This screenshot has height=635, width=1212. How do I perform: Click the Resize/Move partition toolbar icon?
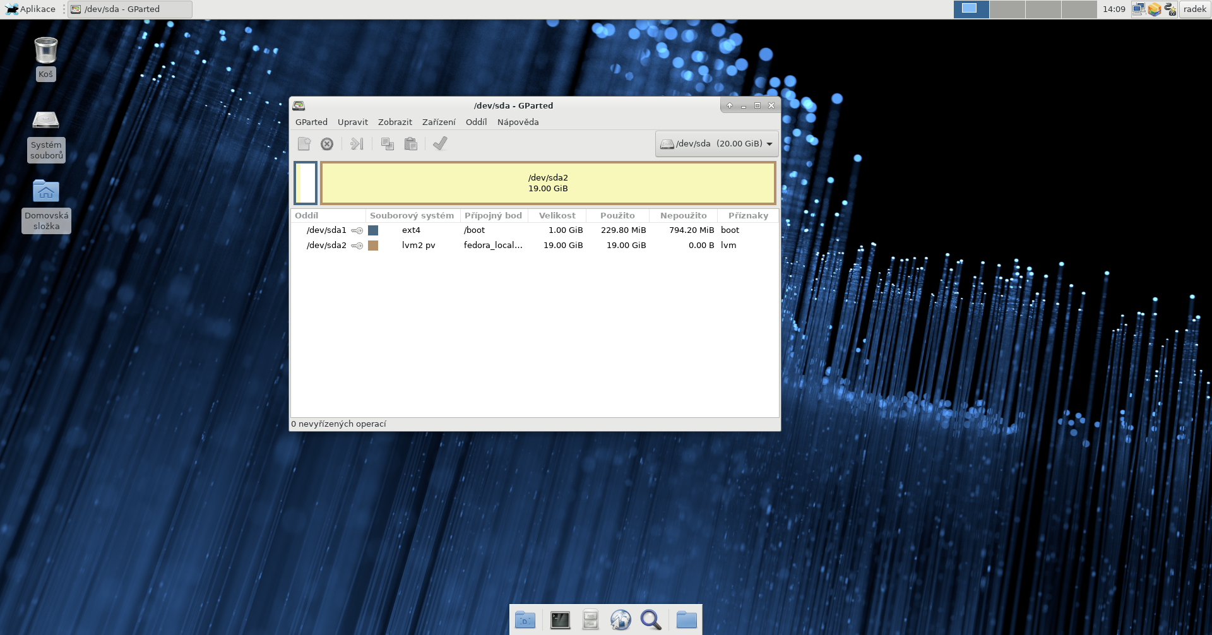click(x=357, y=144)
